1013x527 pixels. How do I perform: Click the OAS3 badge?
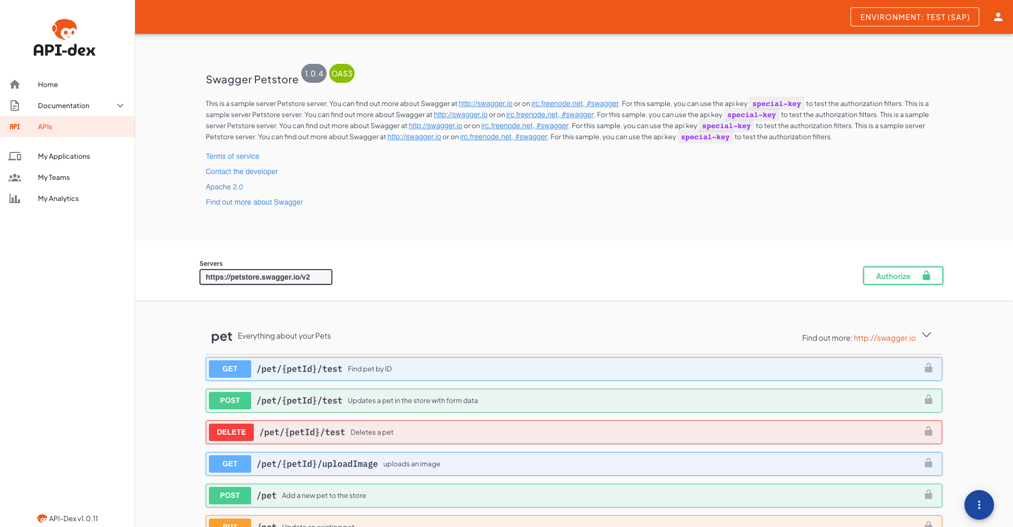(x=342, y=73)
